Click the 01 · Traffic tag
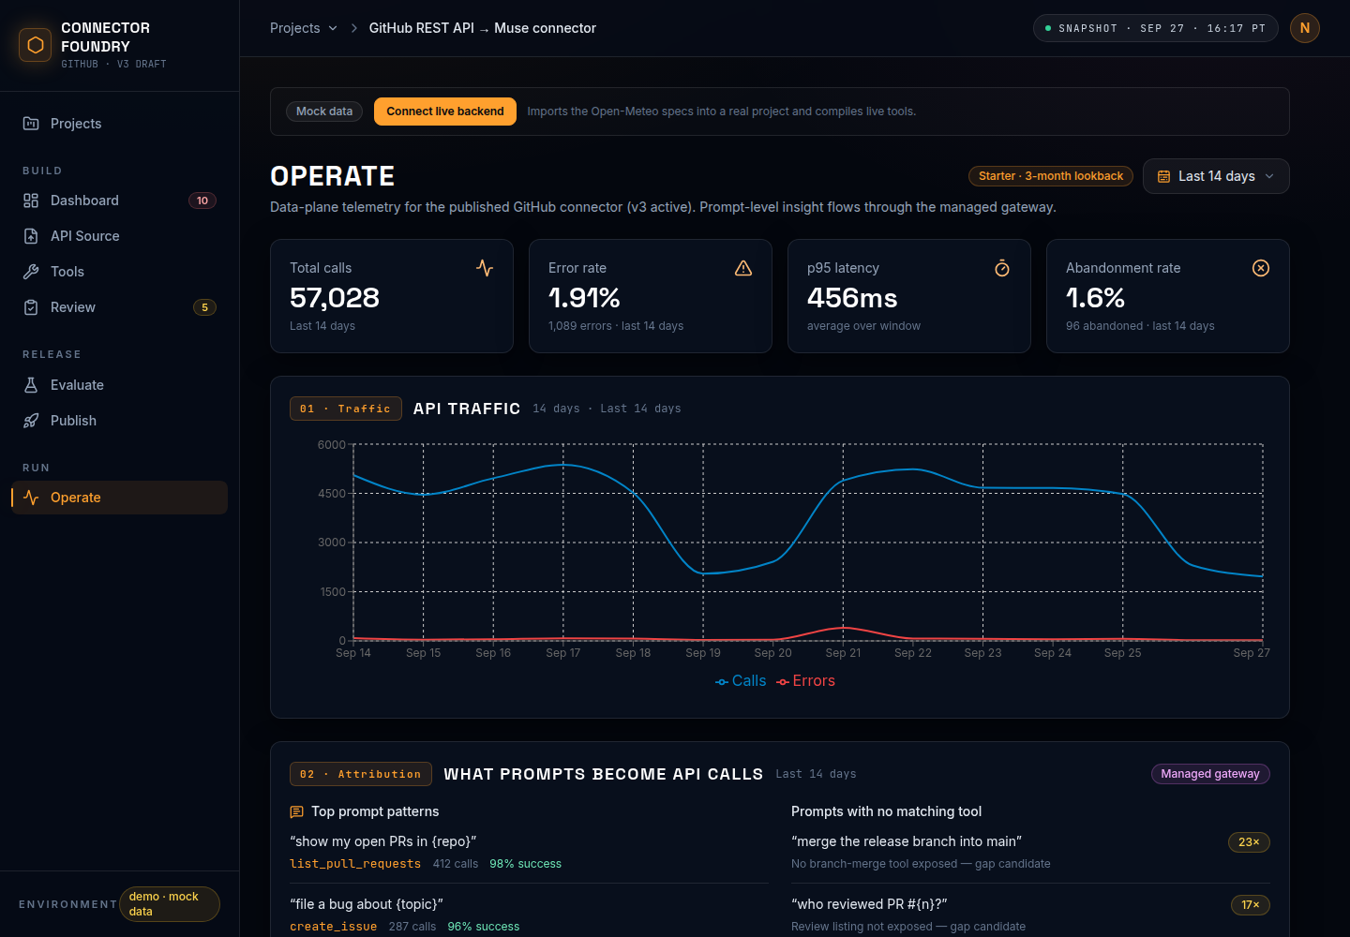The width and height of the screenshot is (1350, 937). click(x=346, y=409)
